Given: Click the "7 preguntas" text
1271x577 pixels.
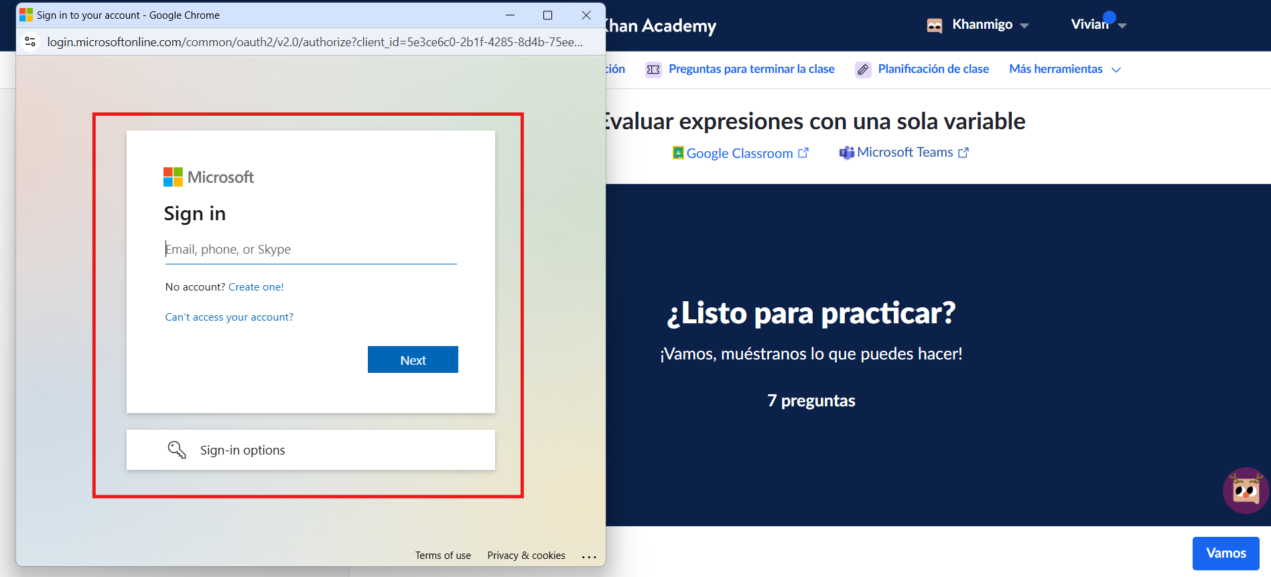Looking at the screenshot, I should 811,400.
